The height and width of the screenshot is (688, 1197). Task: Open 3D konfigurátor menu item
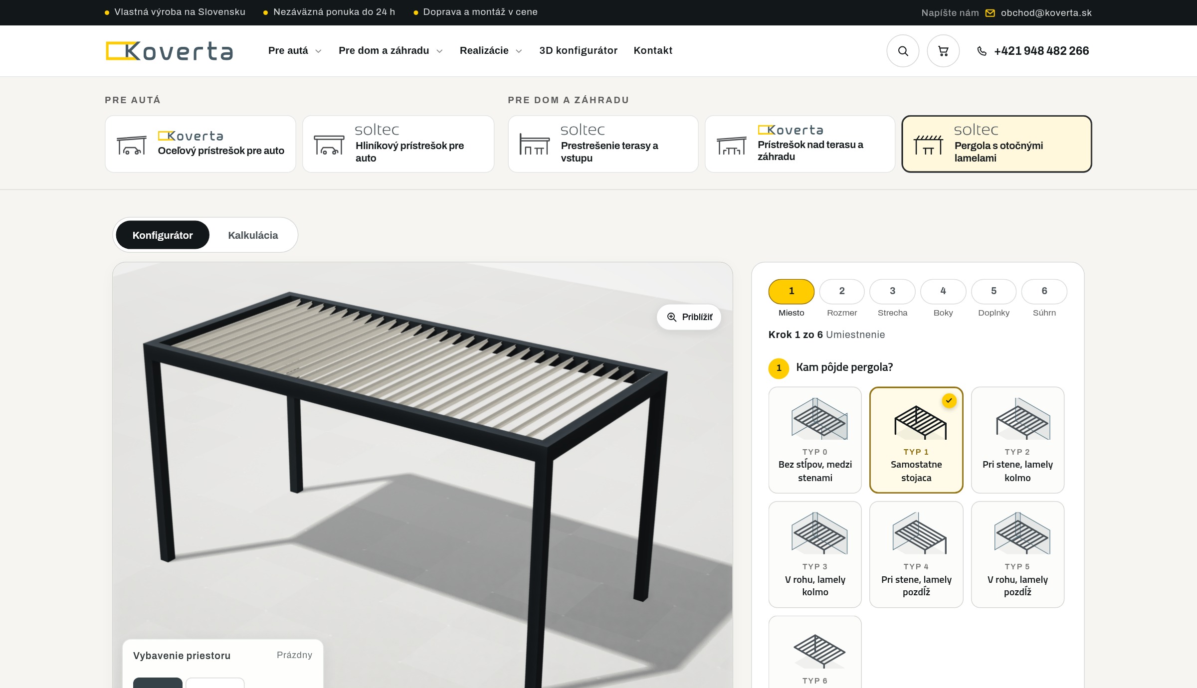tap(578, 51)
